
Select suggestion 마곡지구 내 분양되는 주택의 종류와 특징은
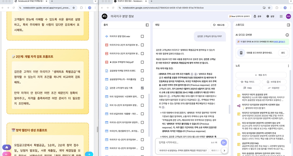183,150
